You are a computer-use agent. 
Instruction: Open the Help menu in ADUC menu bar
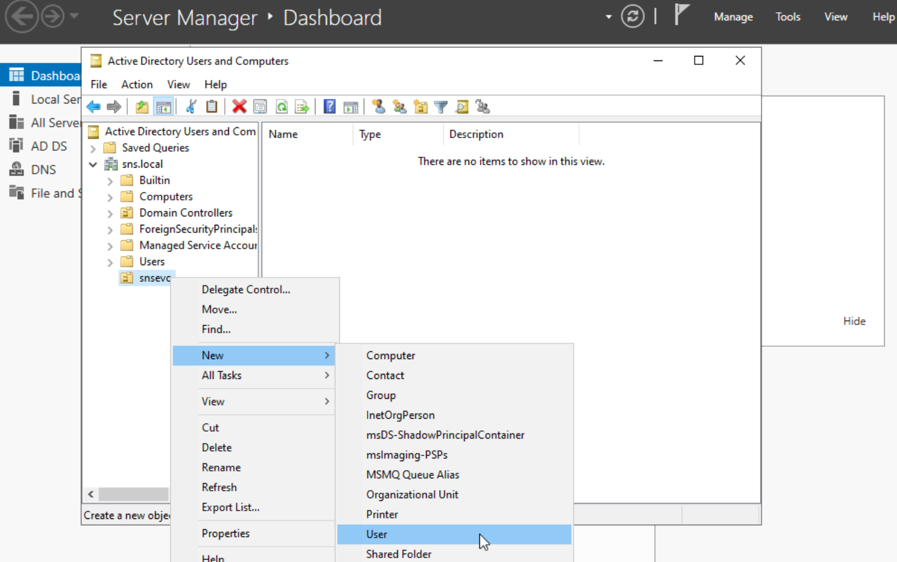click(x=215, y=84)
